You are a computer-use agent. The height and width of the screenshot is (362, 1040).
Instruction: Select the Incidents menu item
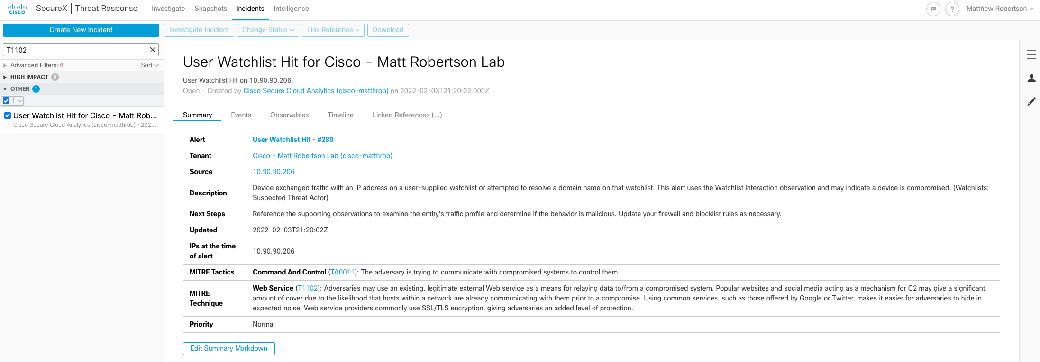pyautogui.click(x=250, y=9)
